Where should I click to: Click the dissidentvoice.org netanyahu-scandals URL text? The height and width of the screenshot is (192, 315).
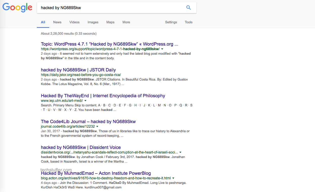[109, 152]
